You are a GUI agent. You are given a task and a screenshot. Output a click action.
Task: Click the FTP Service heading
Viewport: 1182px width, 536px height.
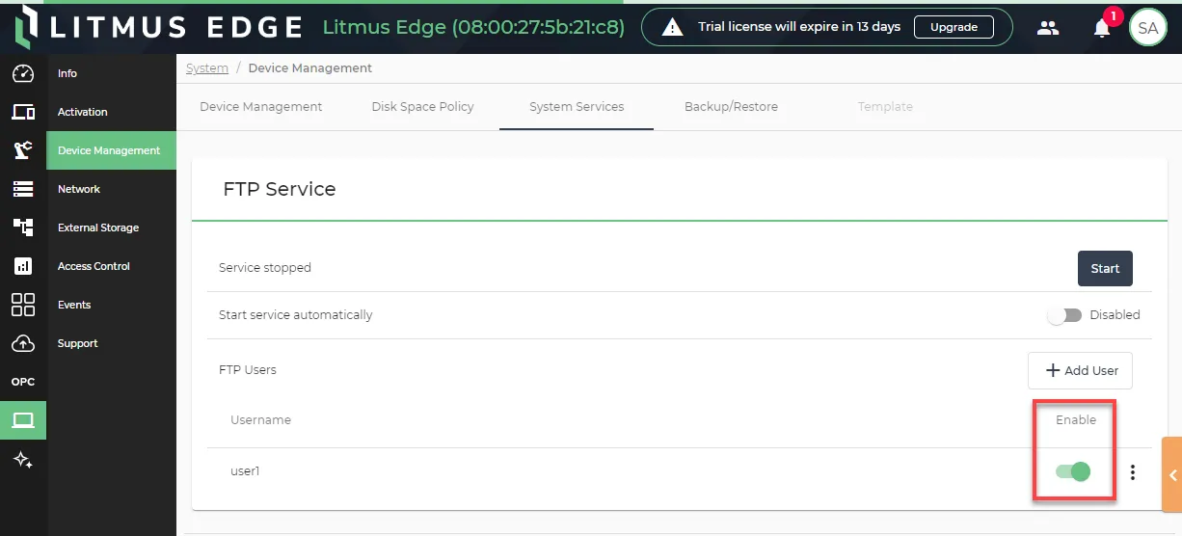(x=280, y=189)
